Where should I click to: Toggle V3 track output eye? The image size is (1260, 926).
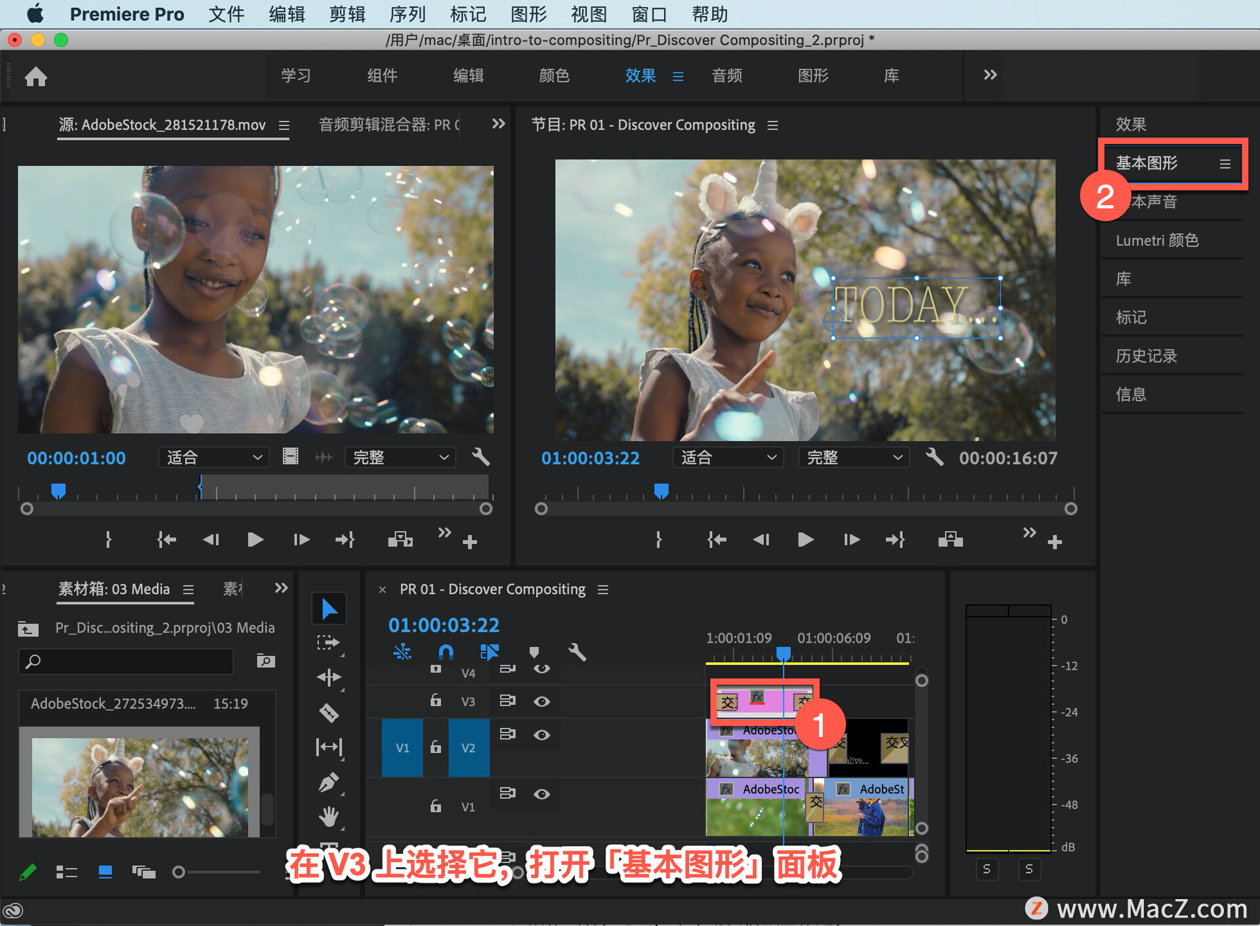(x=541, y=701)
